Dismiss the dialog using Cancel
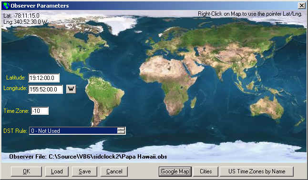This screenshot has width=308, height=180. pos(114,171)
